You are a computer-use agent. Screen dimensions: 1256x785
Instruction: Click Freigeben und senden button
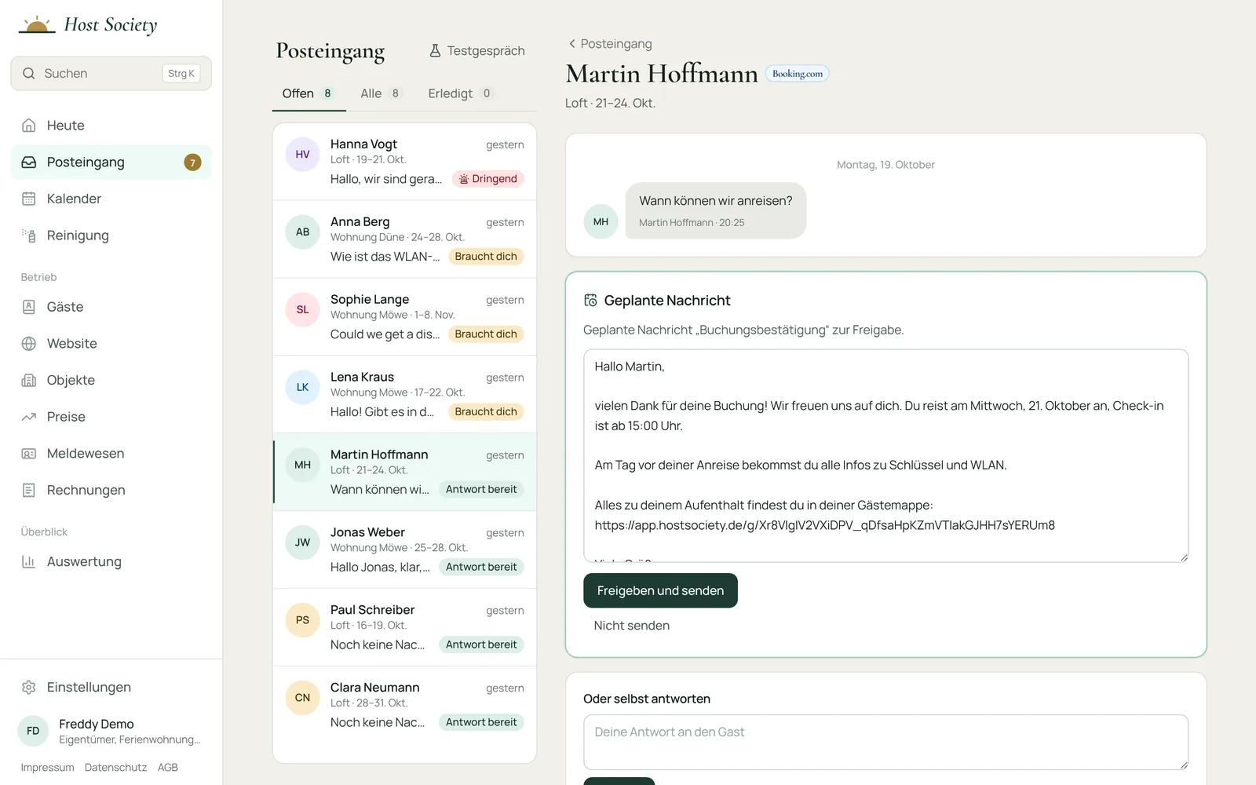tap(660, 590)
